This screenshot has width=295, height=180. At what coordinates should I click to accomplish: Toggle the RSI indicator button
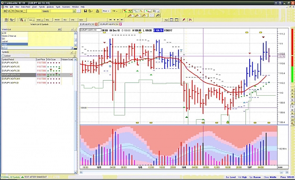pyautogui.click(x=65, y=20)
